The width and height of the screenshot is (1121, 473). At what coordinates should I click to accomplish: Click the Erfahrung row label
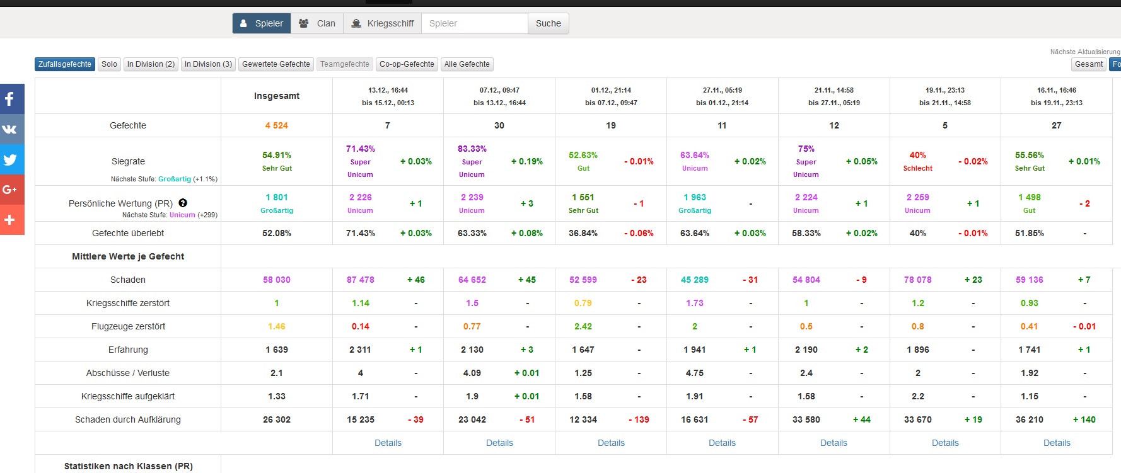(128, 350)
